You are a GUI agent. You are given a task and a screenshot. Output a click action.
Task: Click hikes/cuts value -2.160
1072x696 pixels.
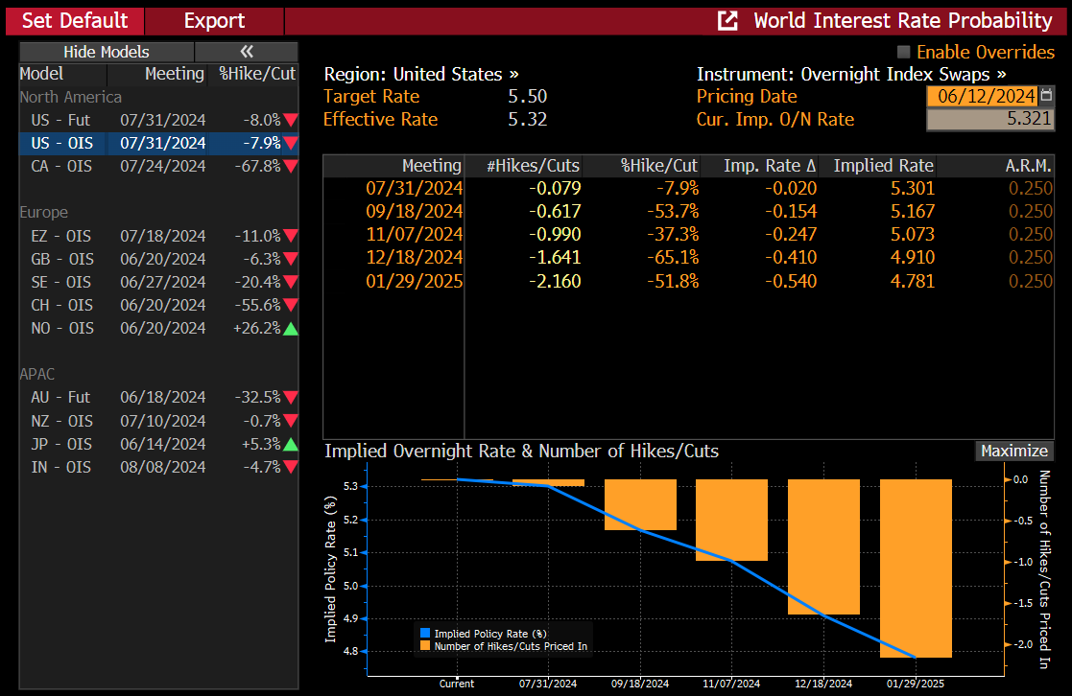pyautogui.click(x=555, y=282)
